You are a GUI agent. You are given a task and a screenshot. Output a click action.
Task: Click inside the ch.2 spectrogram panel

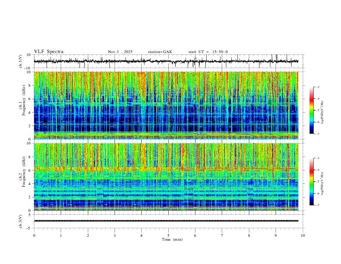(166, 177)
